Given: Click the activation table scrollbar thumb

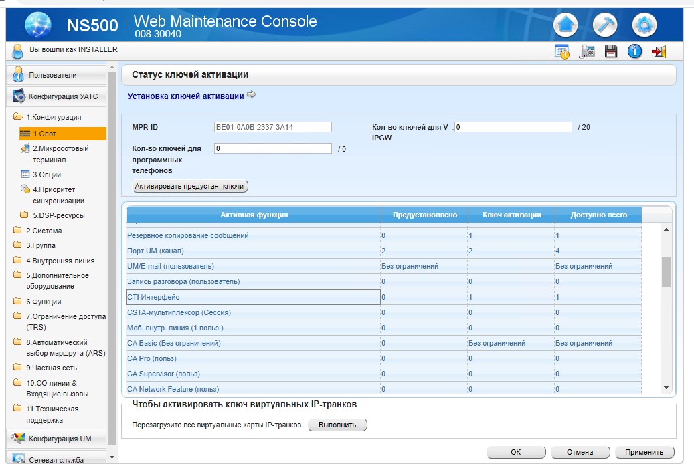Looking at the screenshot, I should (x=666, y=272).
